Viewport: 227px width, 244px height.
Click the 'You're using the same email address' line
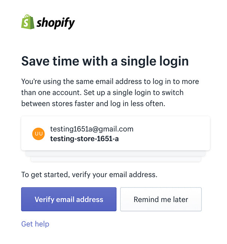110,81
